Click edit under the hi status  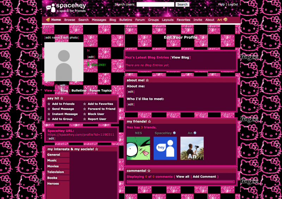[91, 57]
